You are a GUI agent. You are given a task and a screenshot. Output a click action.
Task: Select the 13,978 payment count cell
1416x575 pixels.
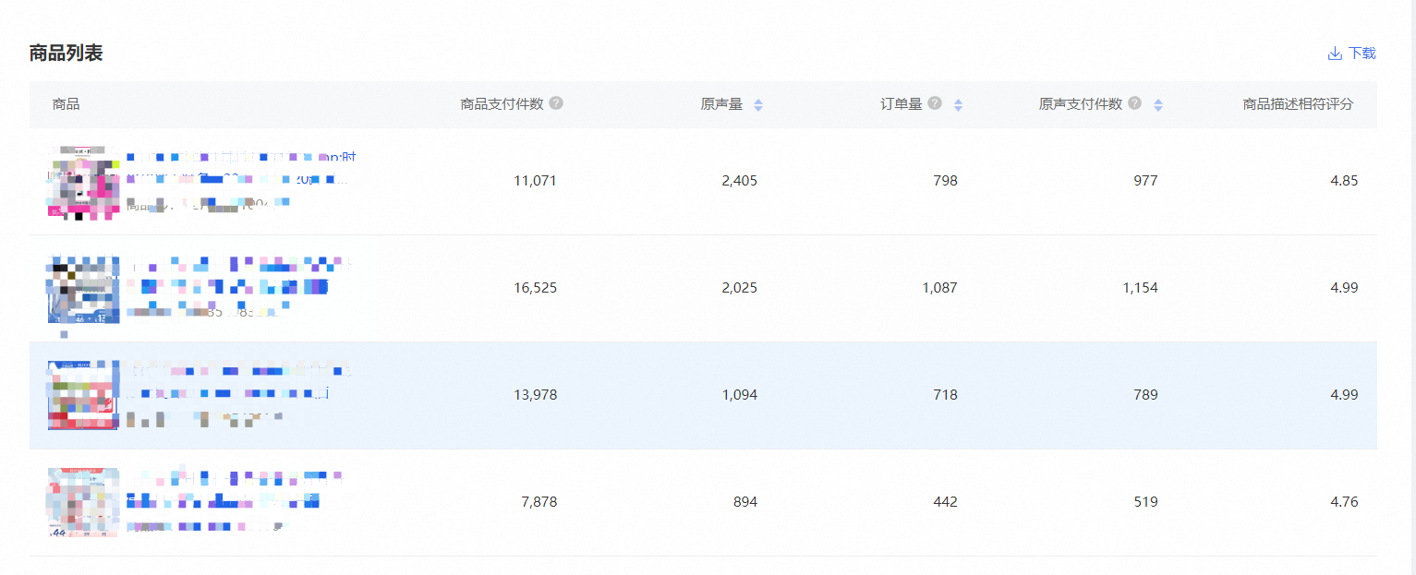[x=536, y=395]
